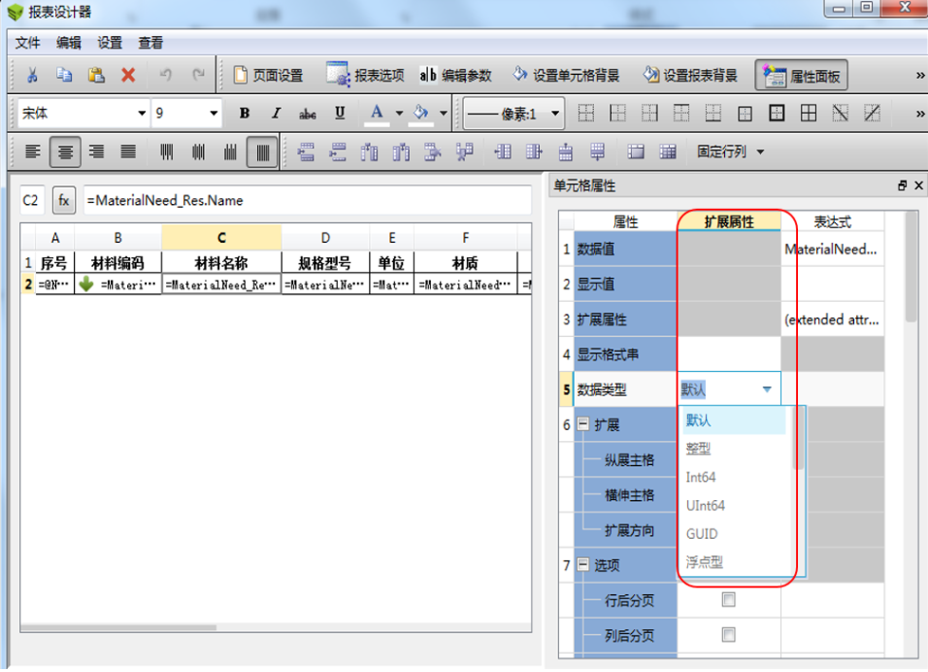Click the fx function button
This screenshot has height=672, width=928.
click(64, 200)
